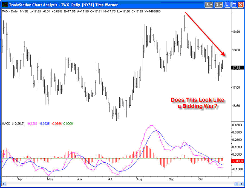The width and height of the screenshot is (245, 188).
Task: Click the 18.00 price axis label
Action: tap(236, 50)
